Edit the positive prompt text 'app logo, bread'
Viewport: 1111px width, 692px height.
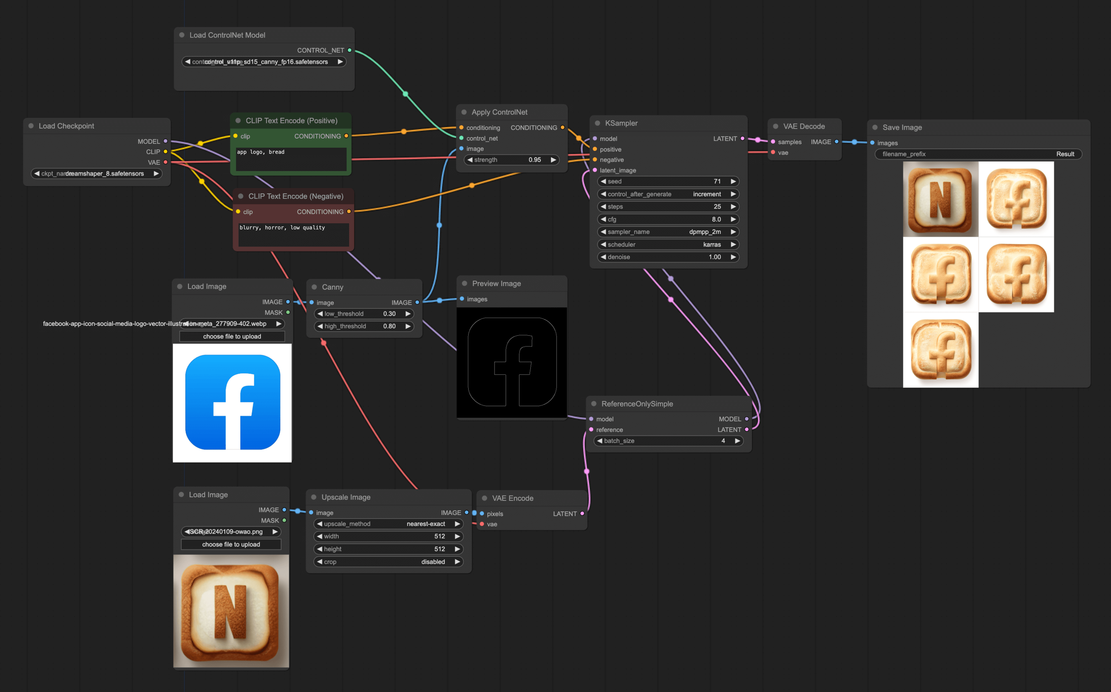click(290, 159)
